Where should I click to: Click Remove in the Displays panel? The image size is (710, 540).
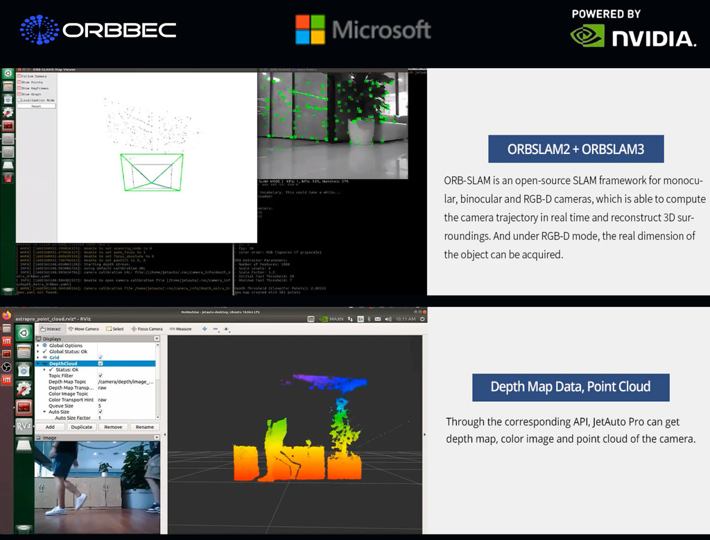coord(113,427)
